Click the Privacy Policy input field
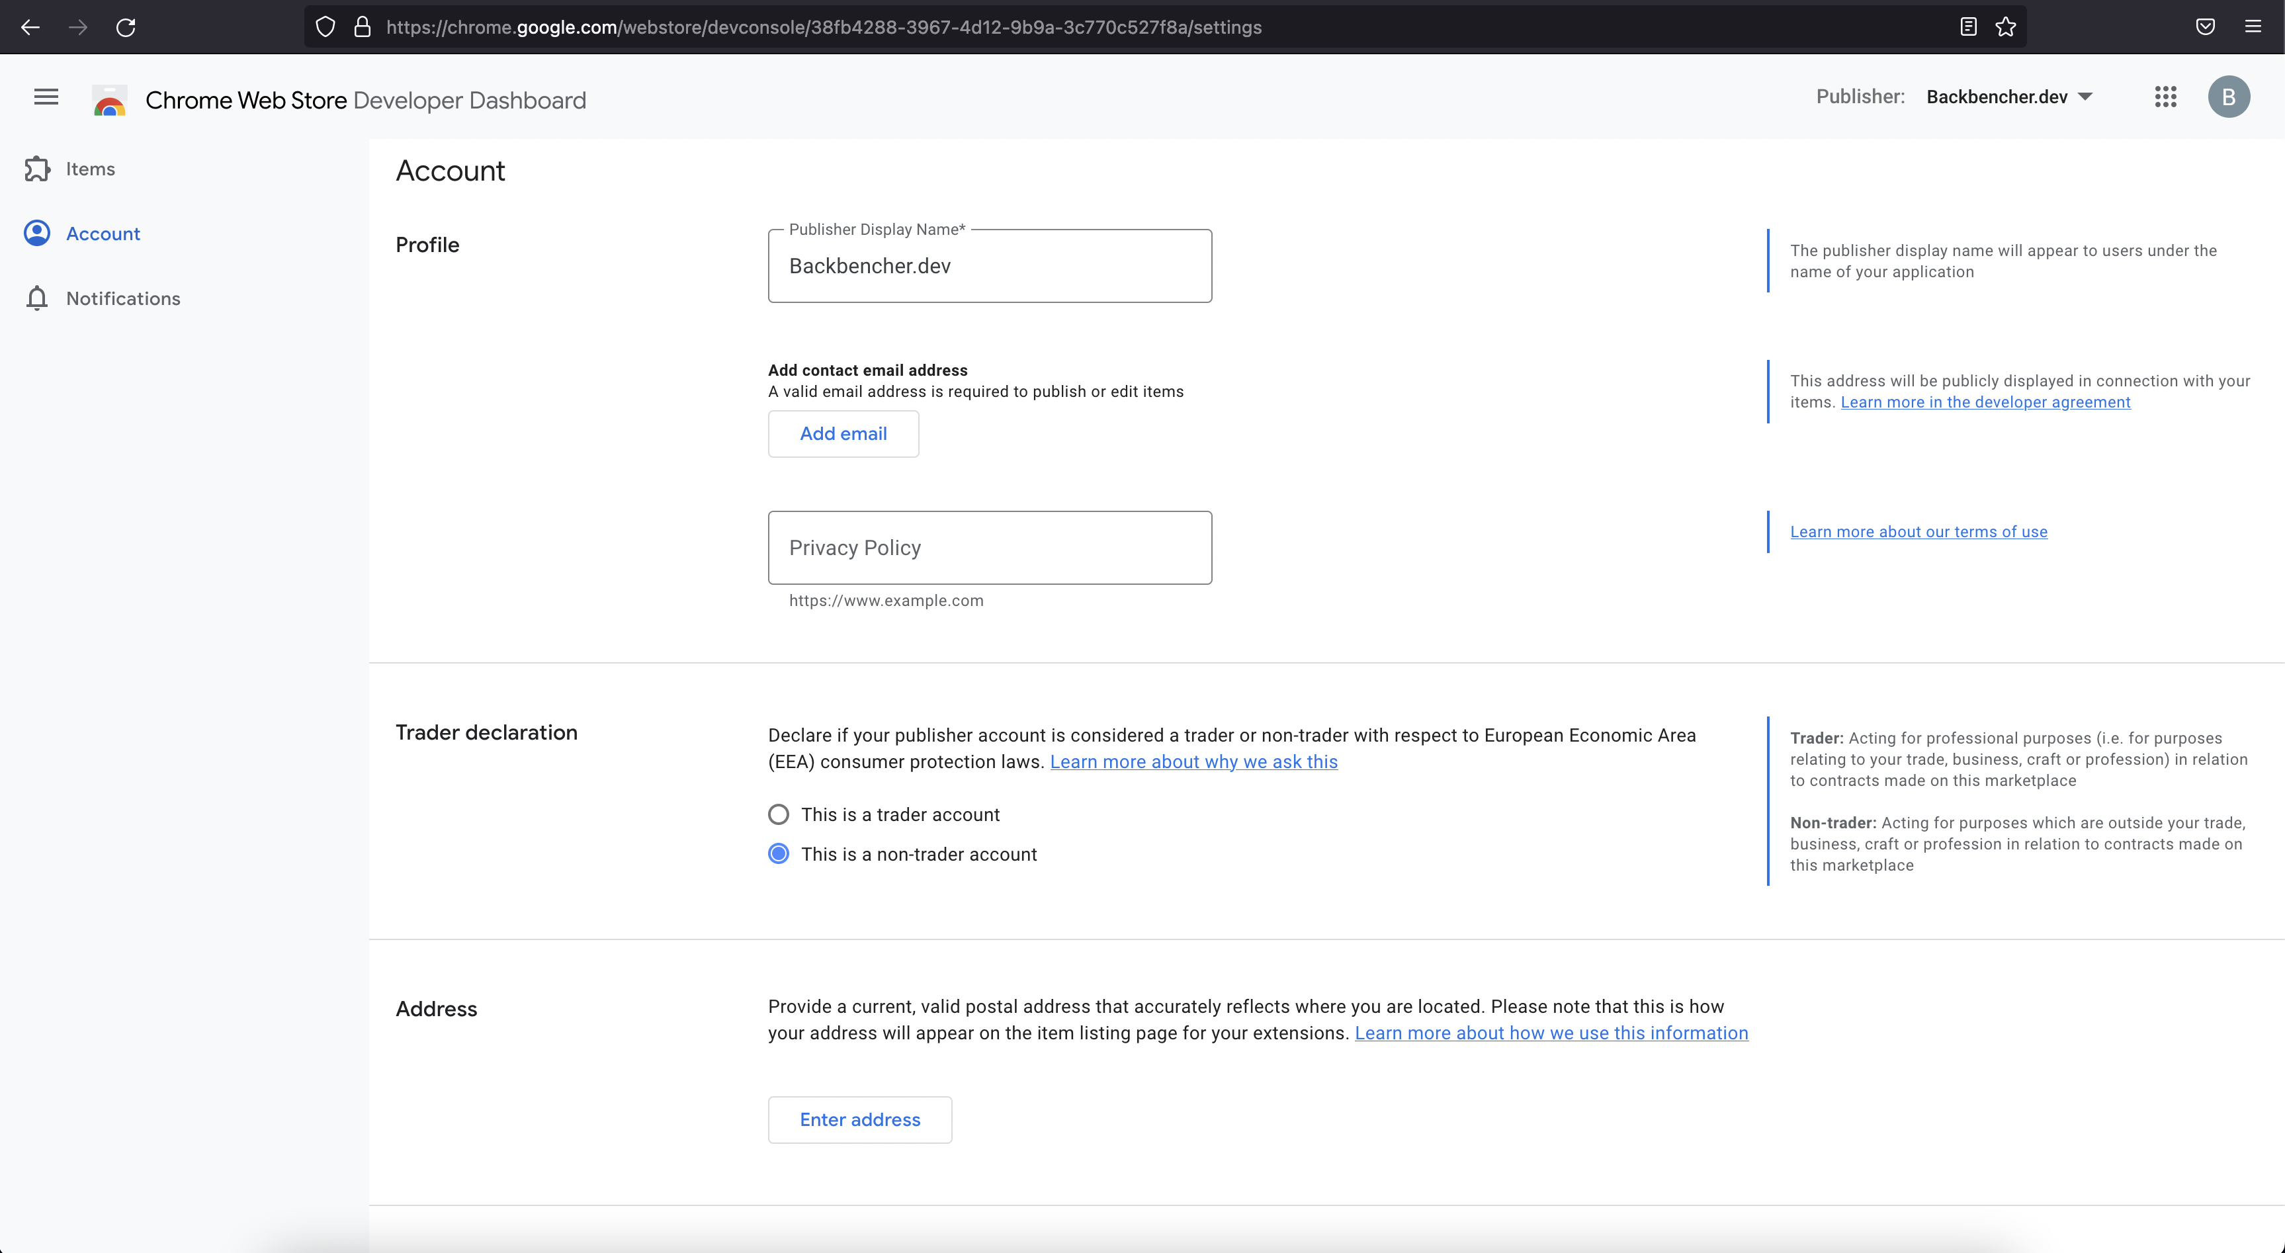The width and height of the screenshot is (2285, 1253). (x=989, y=548)
